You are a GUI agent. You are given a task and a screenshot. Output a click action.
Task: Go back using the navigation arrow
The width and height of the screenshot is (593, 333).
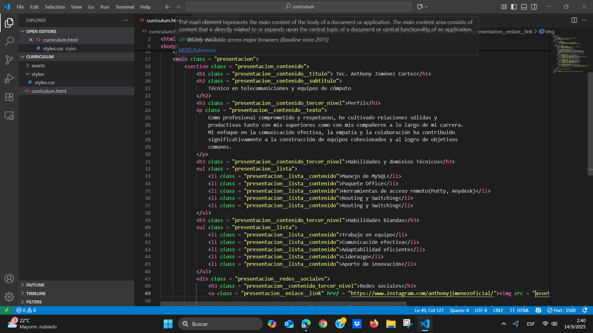pyautogui.click(x=168, y=7)
